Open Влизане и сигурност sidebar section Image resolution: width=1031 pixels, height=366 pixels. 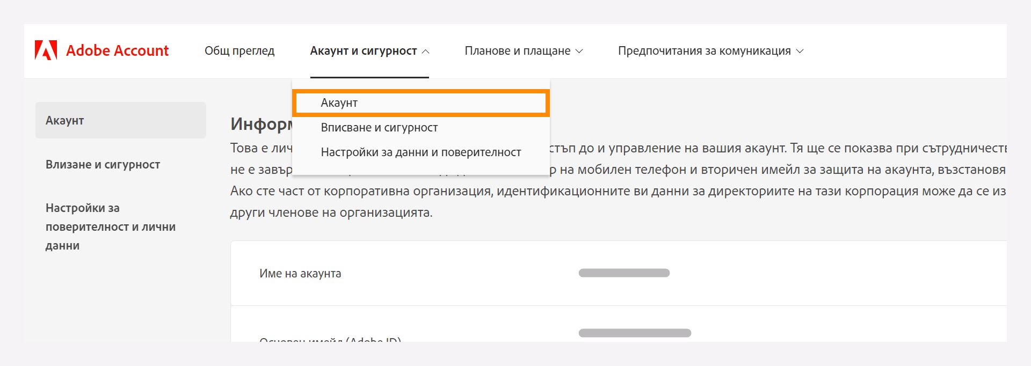[102, 165]
